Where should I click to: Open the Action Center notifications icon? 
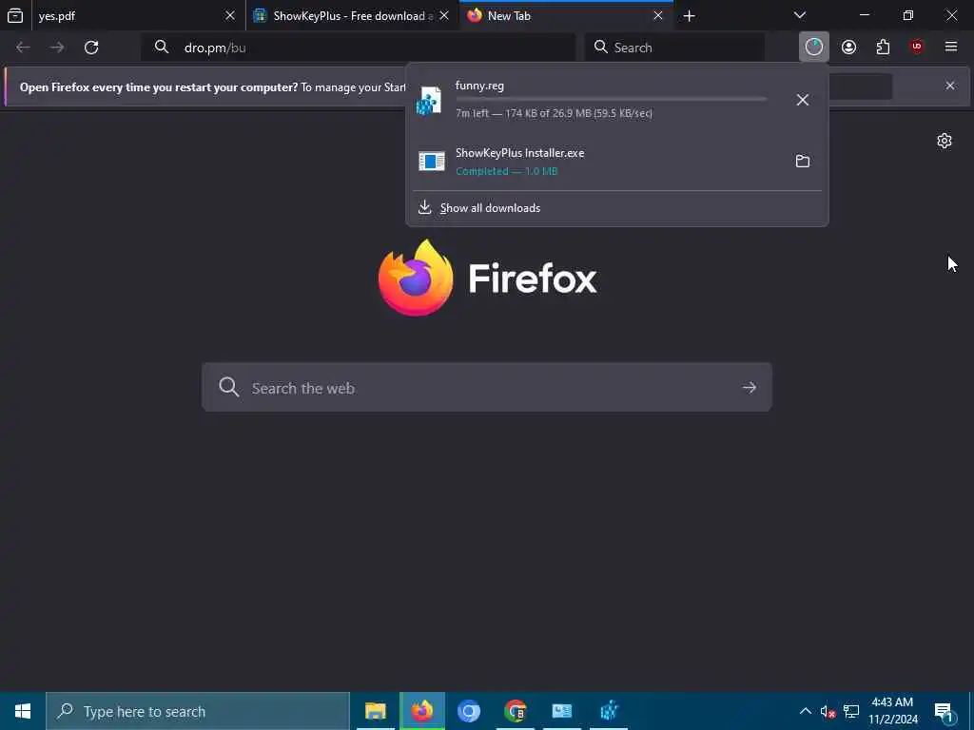coord(944,711)
